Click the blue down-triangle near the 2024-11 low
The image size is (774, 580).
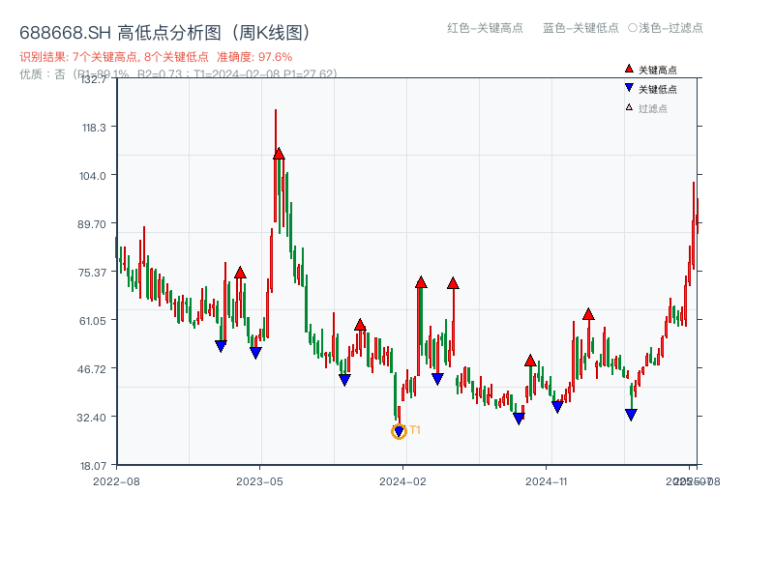pyautogui.click(x=557, y=406)
